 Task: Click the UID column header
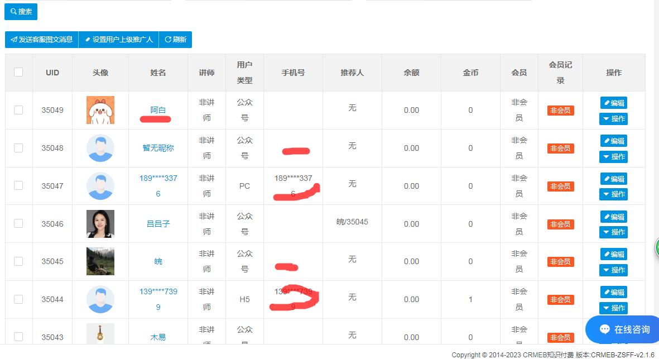[x=52, y=73]
